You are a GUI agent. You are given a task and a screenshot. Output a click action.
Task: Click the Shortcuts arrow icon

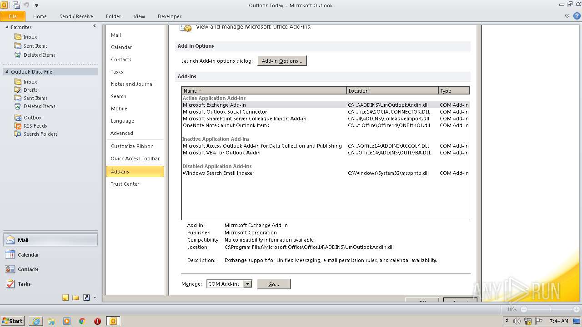(86, 298)
